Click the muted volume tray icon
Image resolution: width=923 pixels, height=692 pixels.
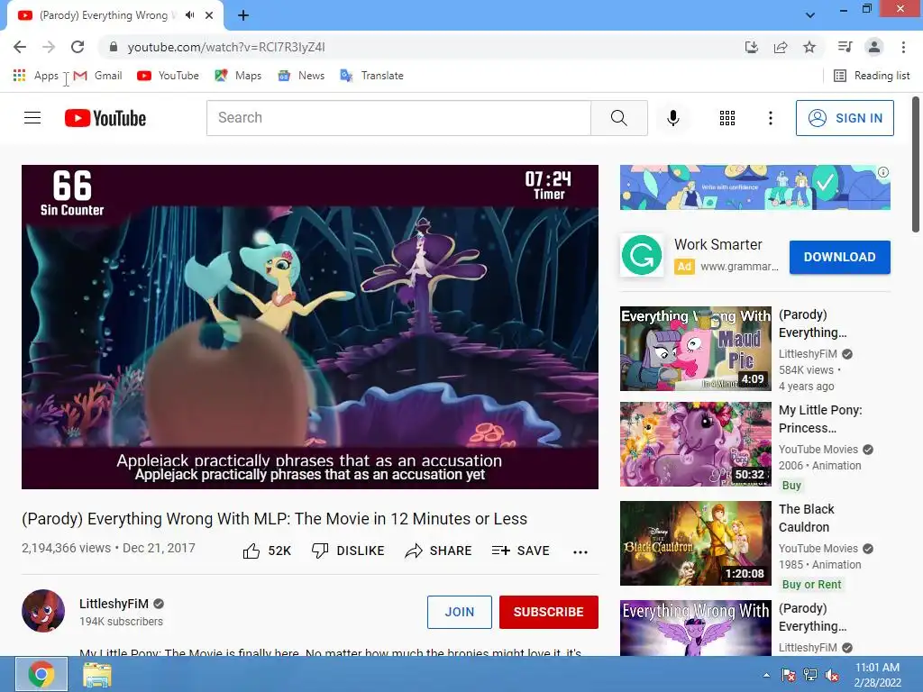[832, 675]
